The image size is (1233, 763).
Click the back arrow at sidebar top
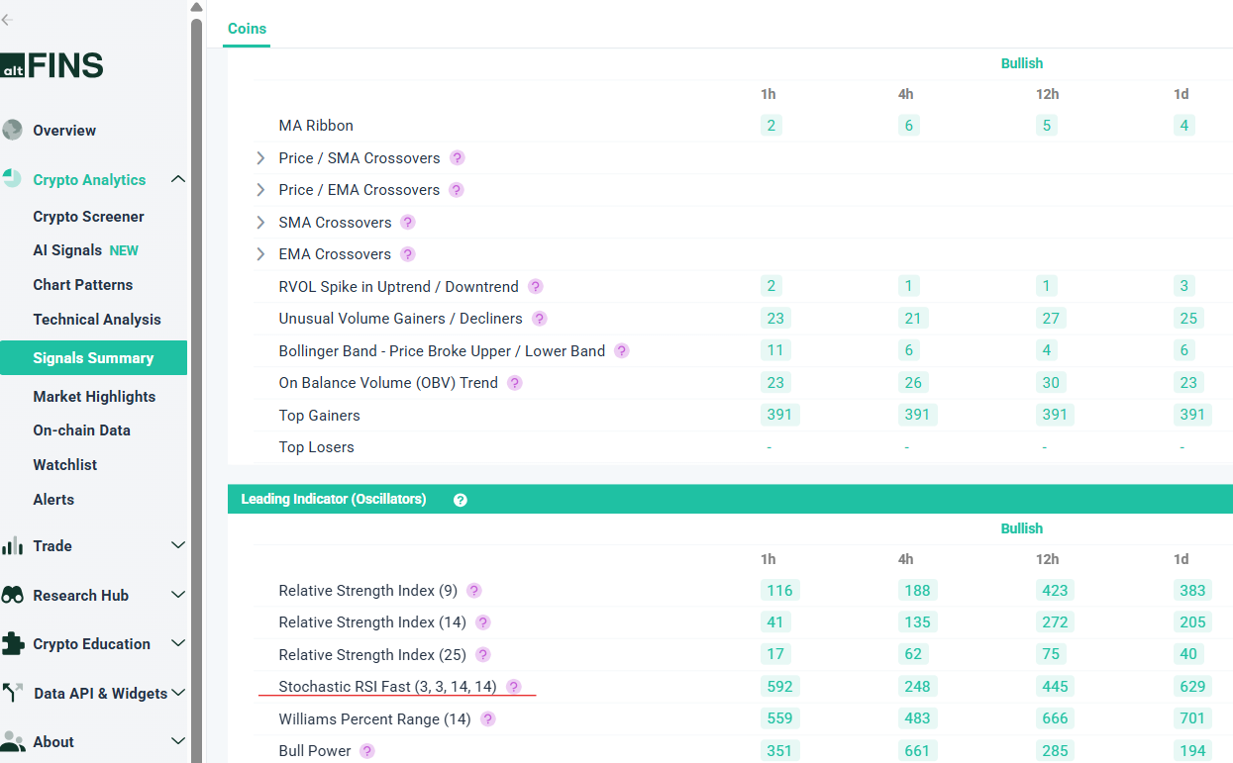pyautogui.click(x=8, y=20)
